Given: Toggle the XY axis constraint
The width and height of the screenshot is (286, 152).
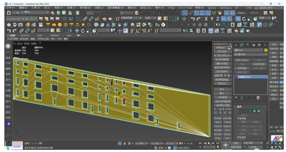Looking at the screenshot, I should (224, 19).
